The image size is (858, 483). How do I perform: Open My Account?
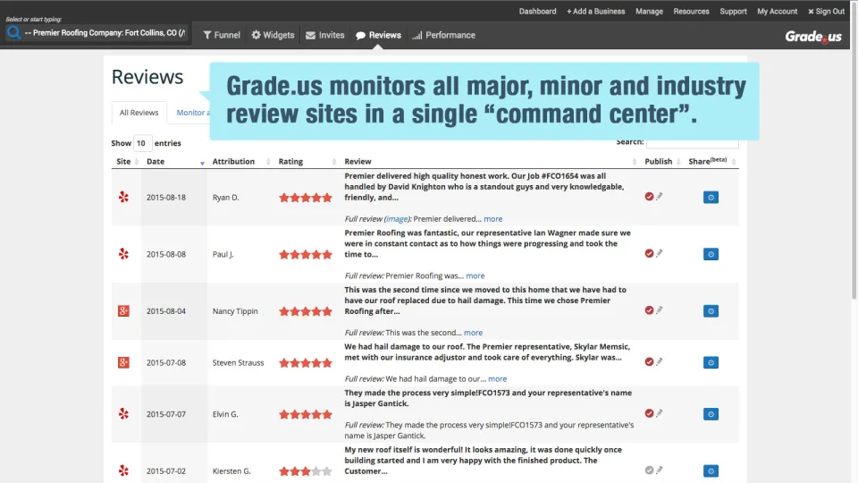point(777,11)
